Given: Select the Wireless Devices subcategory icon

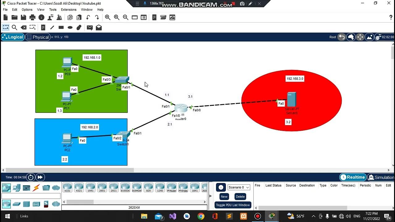Looking at the screenshot, I should [x=36, y=204].
